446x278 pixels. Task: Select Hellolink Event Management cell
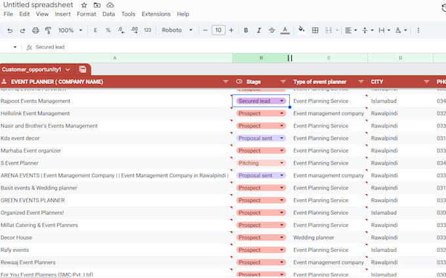coord(116,113)
